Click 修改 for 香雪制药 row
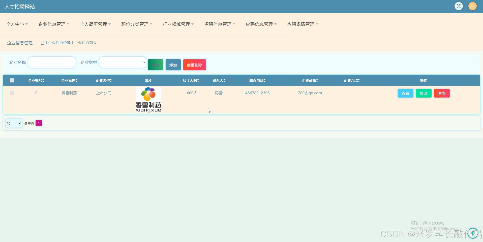Viewport: 483px width, 242px height. point(424,93)
